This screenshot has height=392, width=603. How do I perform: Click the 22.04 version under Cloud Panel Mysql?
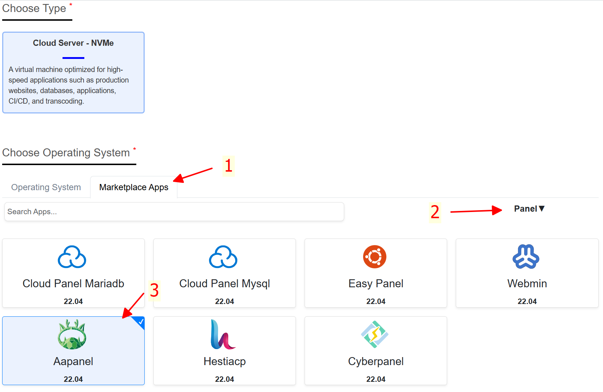tap(225, 301)
